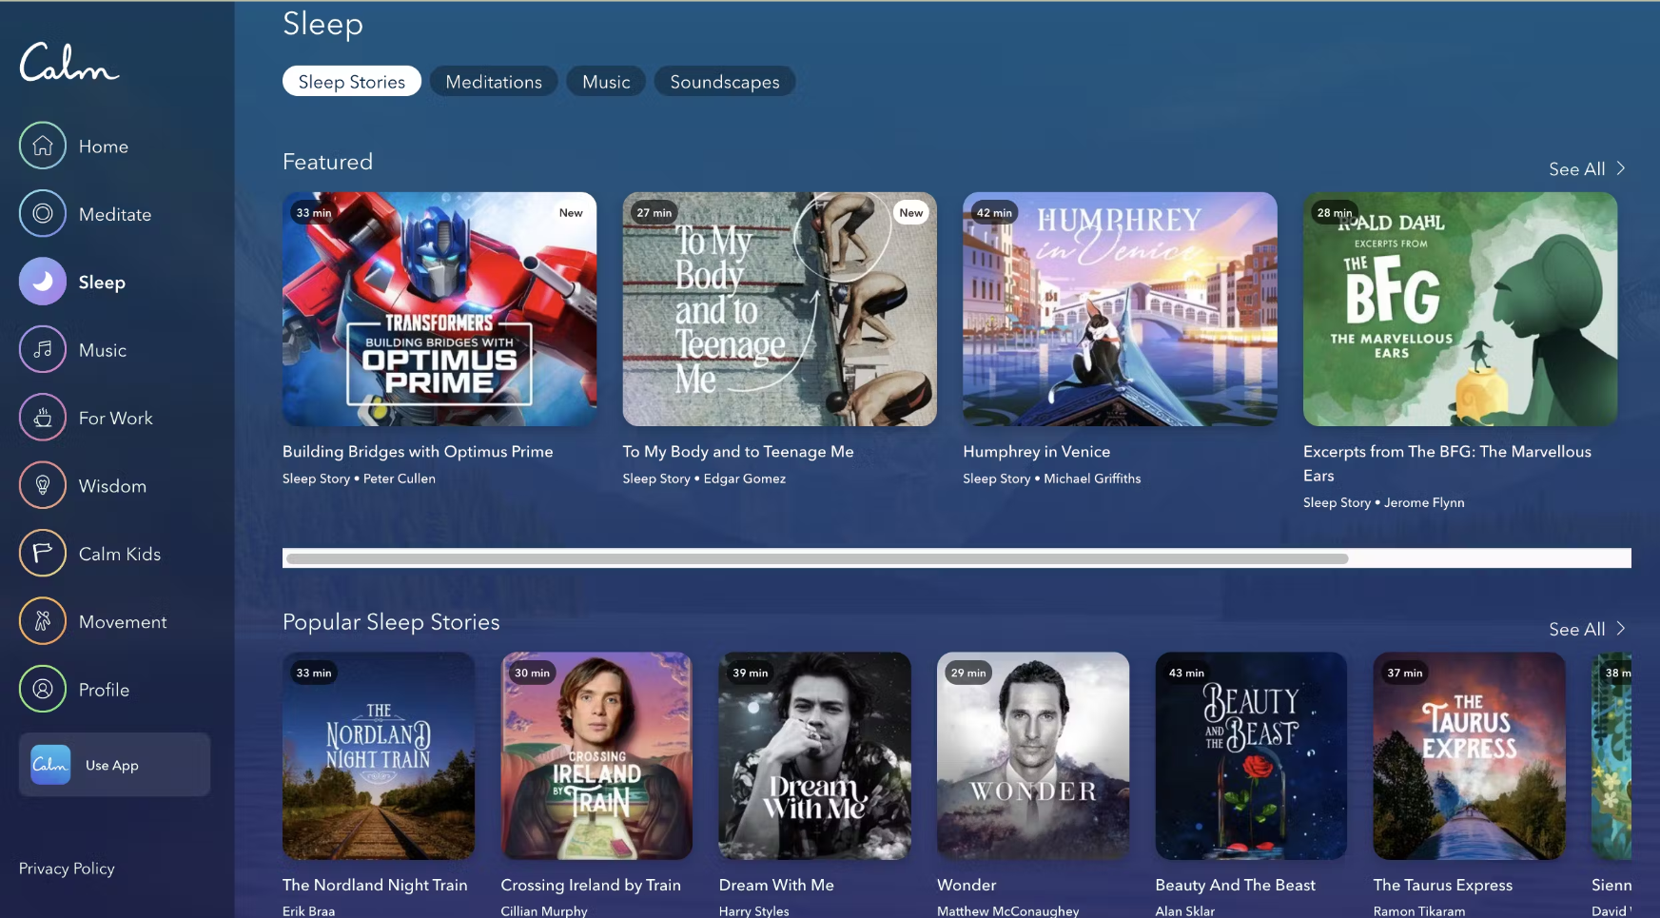The image size is (1660, 918).
Task: Switch to the Meditations tab
Action: (494, 82)
